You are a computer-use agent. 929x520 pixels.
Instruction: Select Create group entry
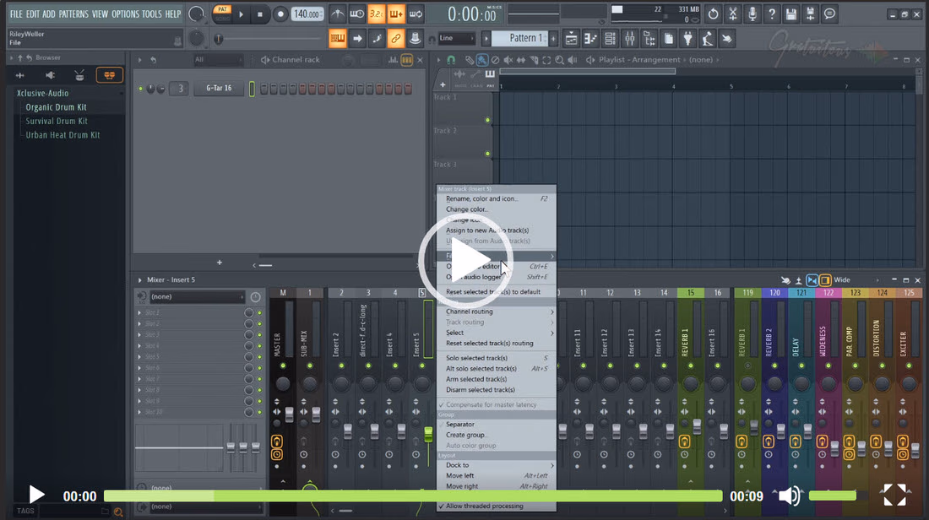[496, 436]
